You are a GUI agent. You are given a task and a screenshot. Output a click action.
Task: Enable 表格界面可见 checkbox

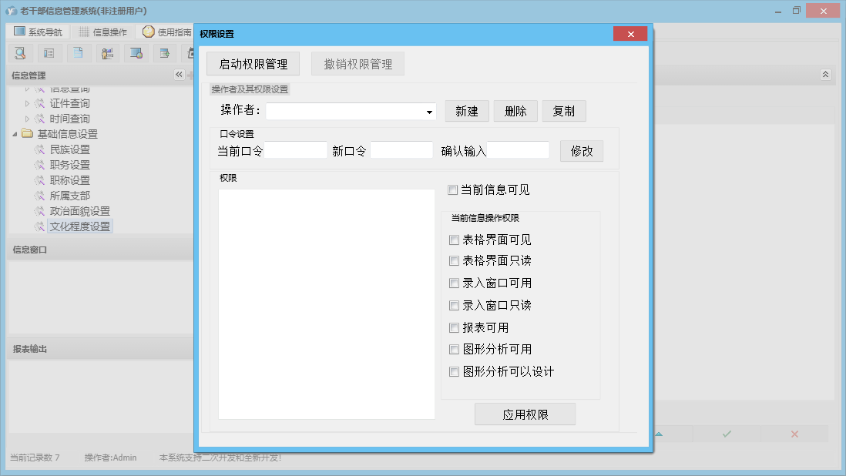455,240
